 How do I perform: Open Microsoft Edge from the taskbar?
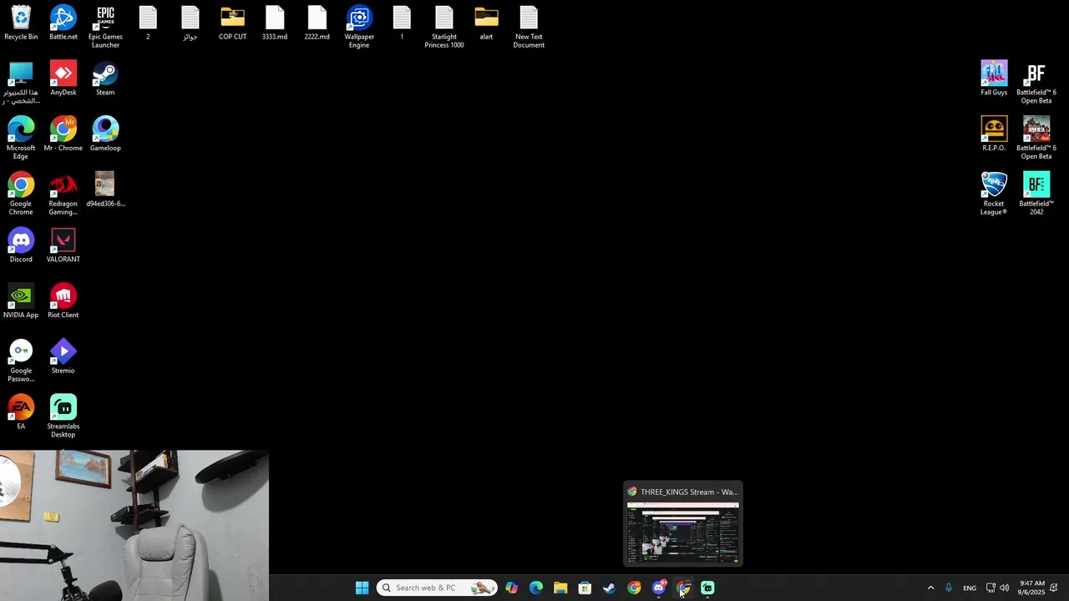coord(536,588)
